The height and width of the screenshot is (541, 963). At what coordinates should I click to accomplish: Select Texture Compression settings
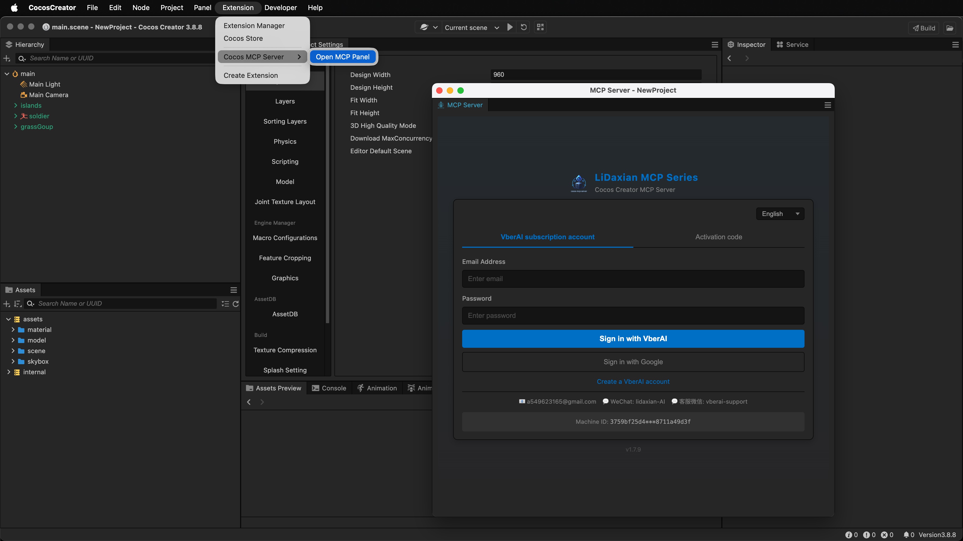(x=285, y=350)
